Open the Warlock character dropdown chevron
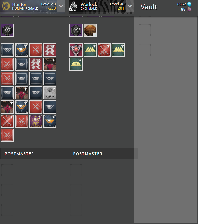 point(130,6)
